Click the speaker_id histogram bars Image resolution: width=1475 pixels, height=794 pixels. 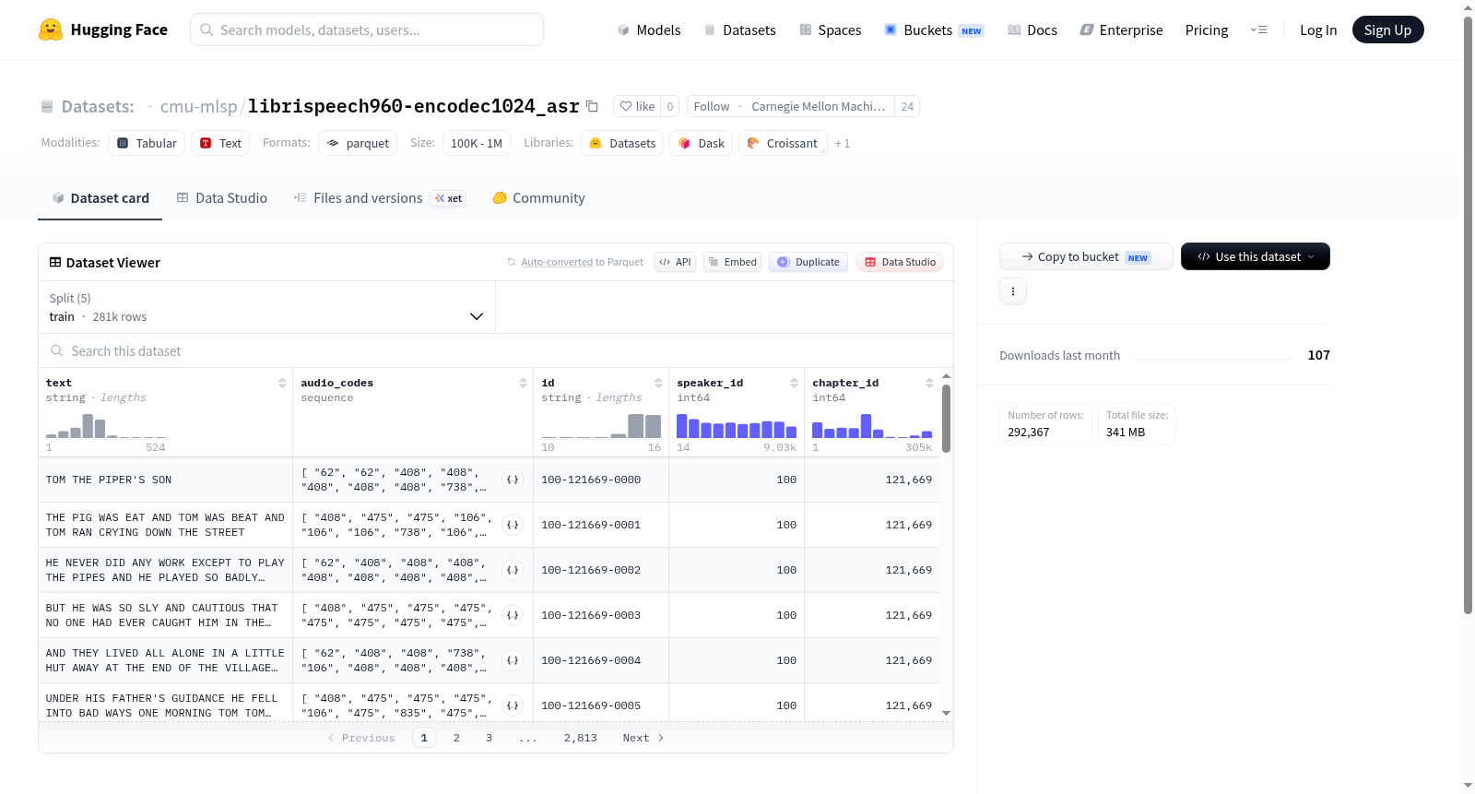pyautogui.click(x=737, y=426)
